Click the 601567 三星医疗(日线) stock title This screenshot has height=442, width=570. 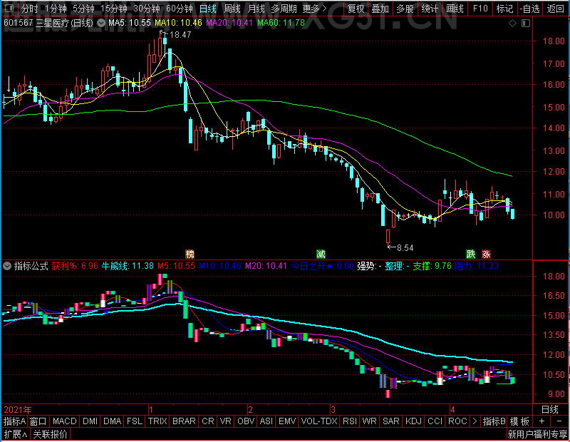(48, 23)
